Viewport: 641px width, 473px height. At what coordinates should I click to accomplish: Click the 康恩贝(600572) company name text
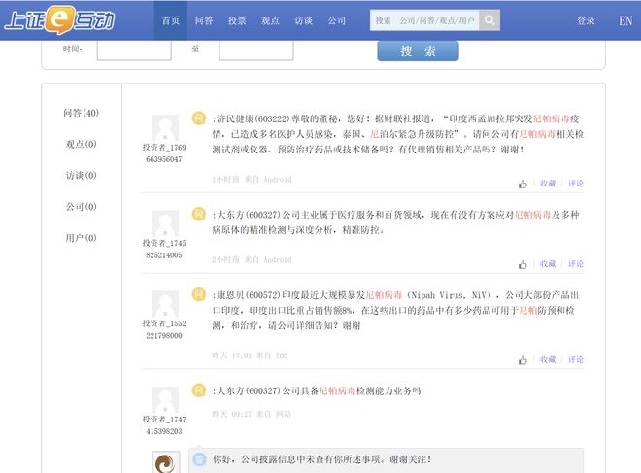[249, 295]
